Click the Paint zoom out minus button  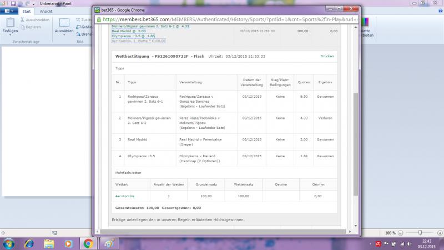[400, 233]
